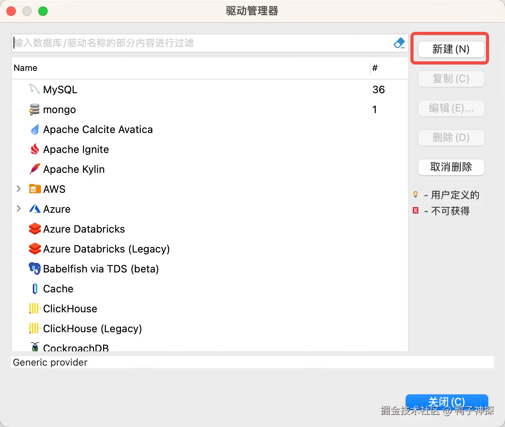Select the Apache Ignite text
The width and height of the screenshot is (505, 427).
76,149
